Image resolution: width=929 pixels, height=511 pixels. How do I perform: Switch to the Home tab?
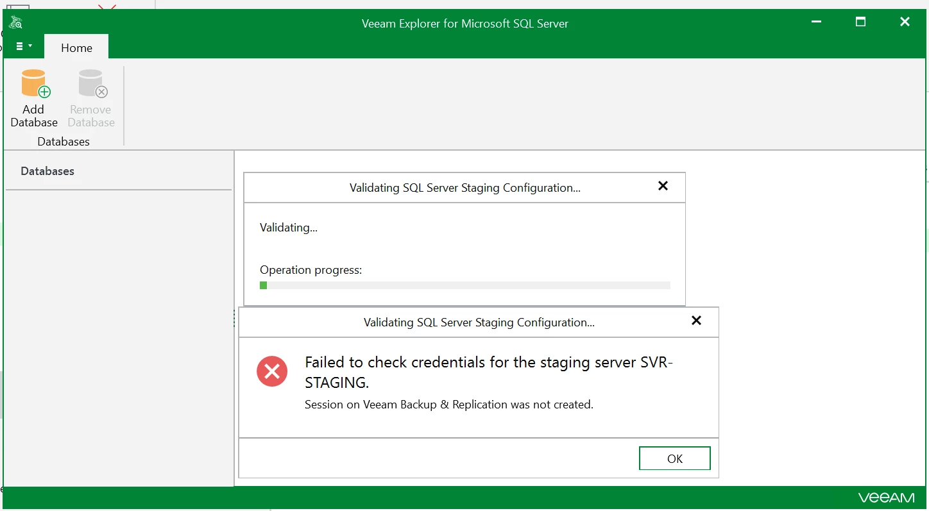(76, 47)
